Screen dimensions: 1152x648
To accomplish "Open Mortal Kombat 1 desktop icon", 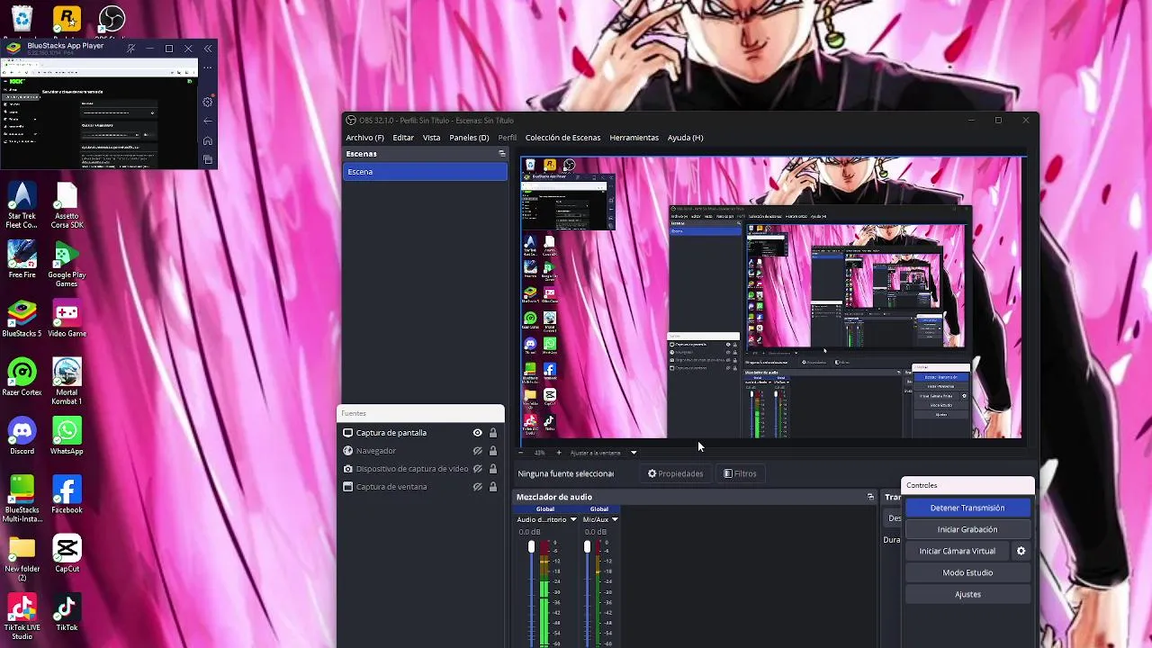I will 67,382.
